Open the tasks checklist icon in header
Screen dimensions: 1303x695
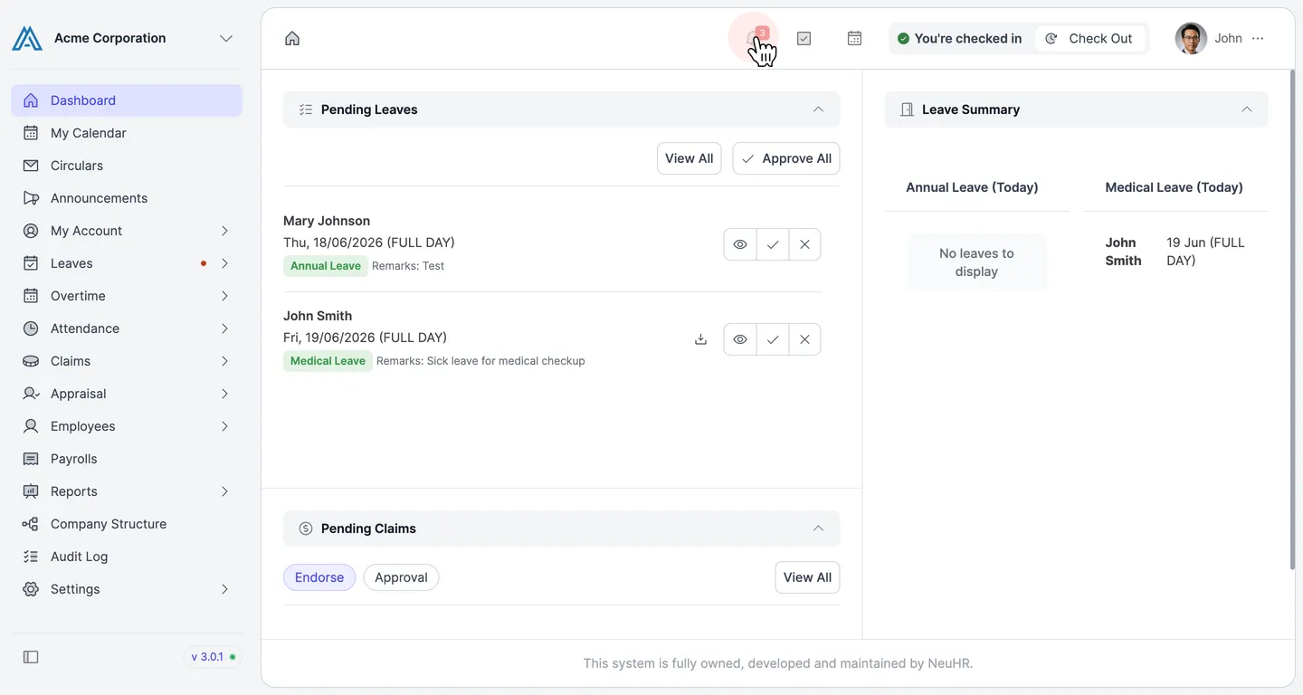point(804,38)
